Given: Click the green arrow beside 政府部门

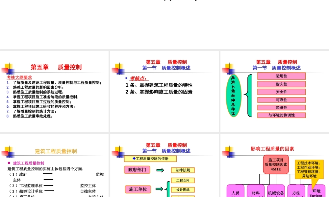Looking at the screenshot, I should click(160, 170).
